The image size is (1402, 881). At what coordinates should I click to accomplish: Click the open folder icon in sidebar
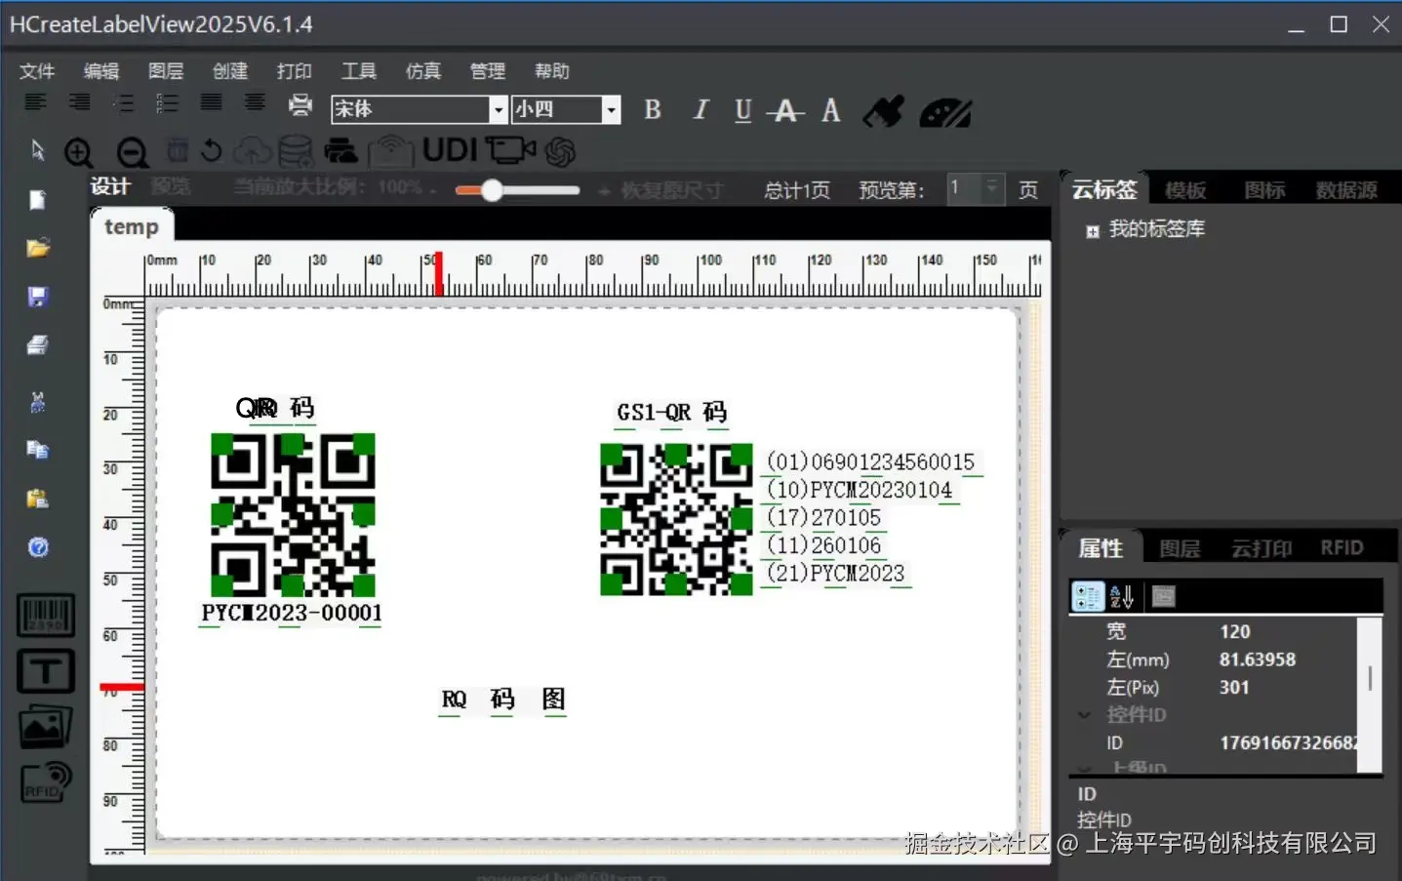(x=38, y=248)
